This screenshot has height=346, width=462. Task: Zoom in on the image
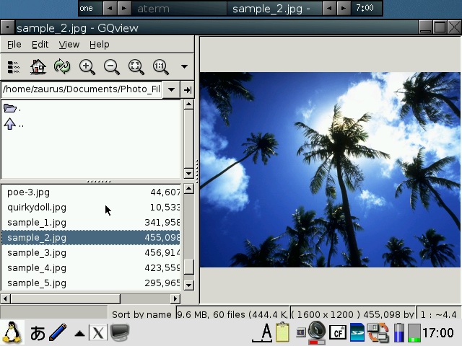tap(87, 67)
